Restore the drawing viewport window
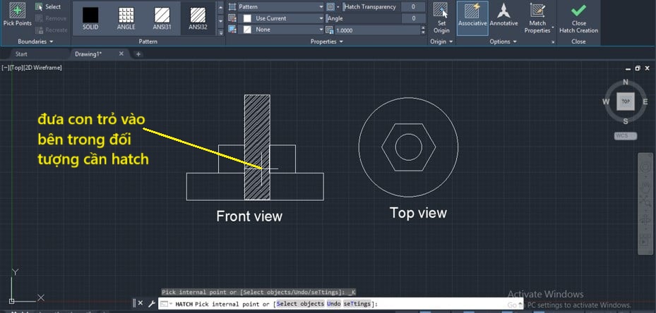This screenshot has width=656, height=313. (638, 68)
